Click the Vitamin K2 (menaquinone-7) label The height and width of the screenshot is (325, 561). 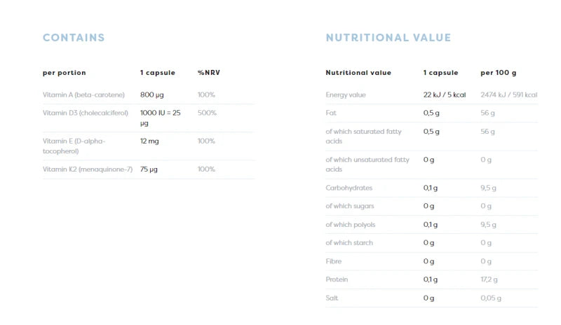point(87,169)
